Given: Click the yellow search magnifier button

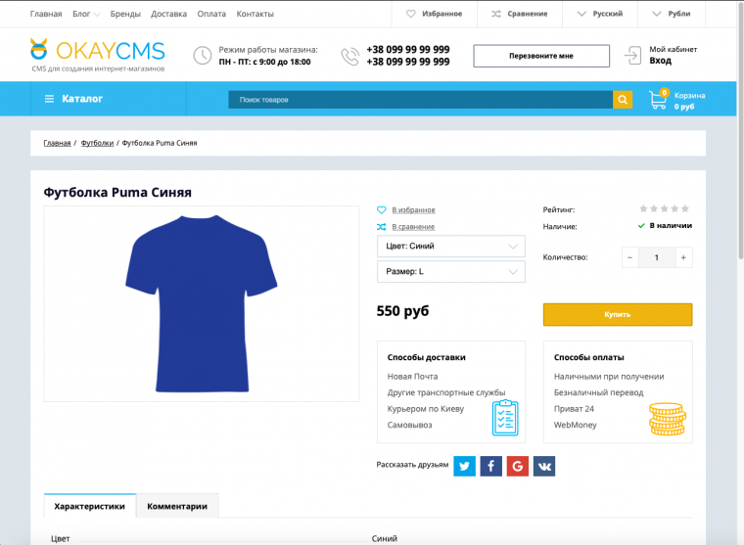Looking at the screenshot, I should (623, 100).
